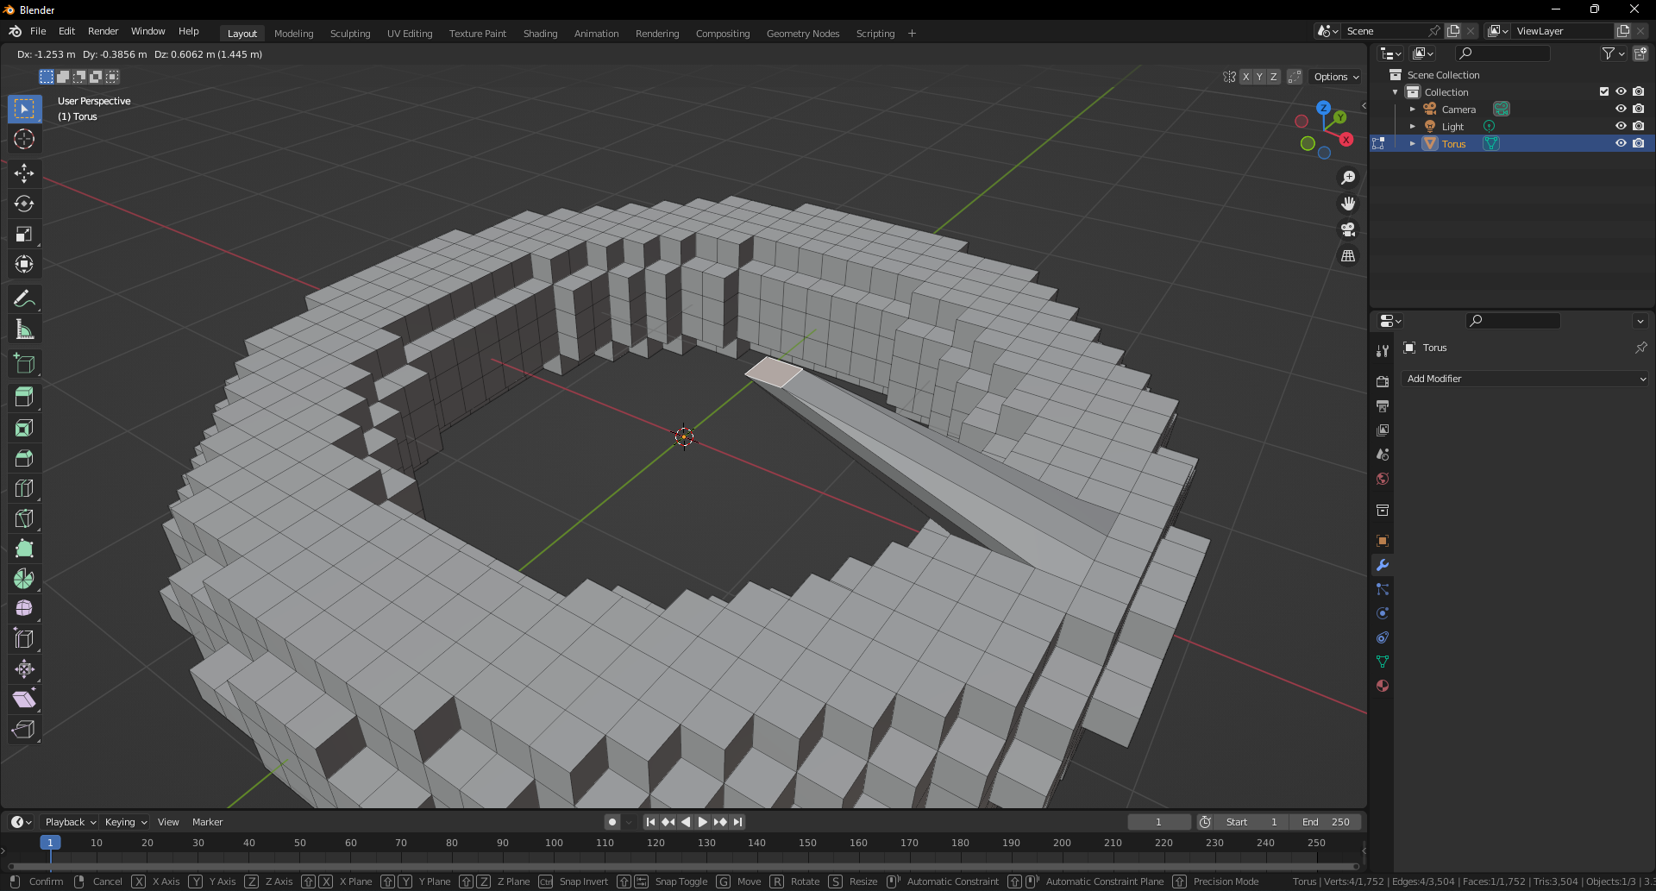Select the Spin tool

pos(24,579)
